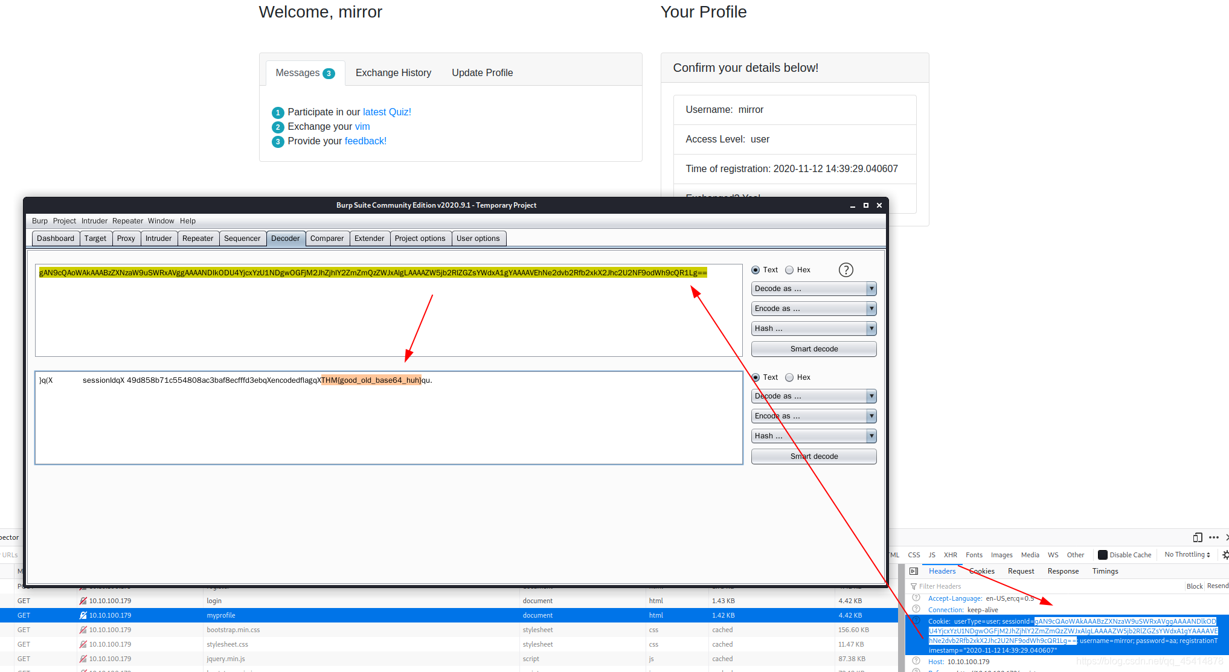Select Hex radio for the decoded output
Image resolution: width=1229 pixels, height=672 pixels.
click(789, 377)
